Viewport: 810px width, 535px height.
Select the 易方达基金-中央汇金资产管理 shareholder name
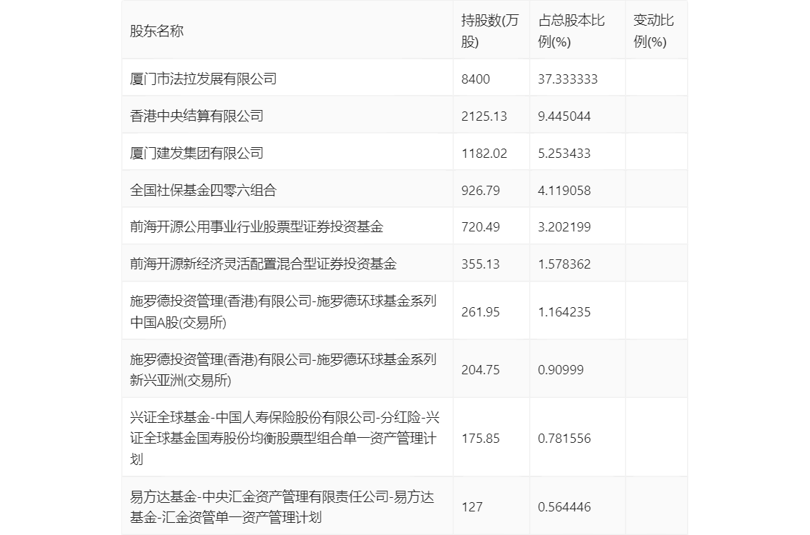coord(282,506)
